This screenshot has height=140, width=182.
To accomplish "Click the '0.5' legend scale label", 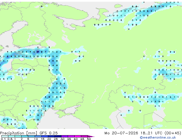I will click(x=10, y=139).
